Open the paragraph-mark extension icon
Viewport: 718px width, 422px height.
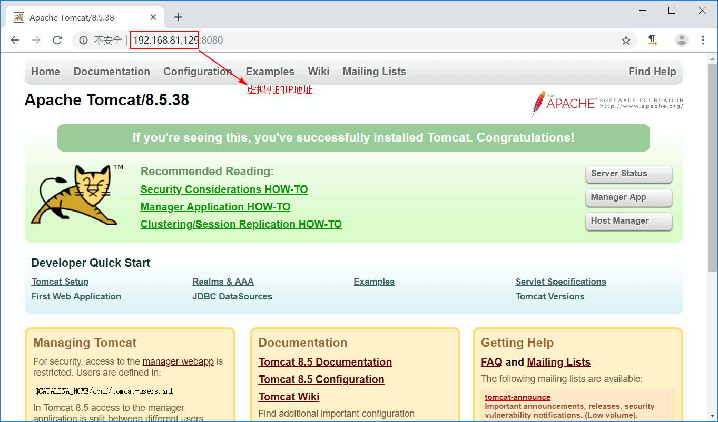tap(653, 40)
